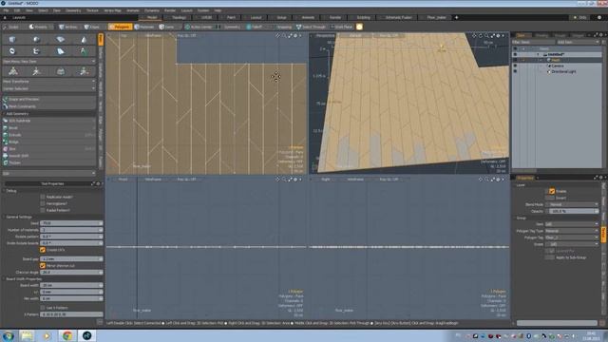Expand the Edit dropdown under Thicken
This screenshot has width=608, height=342.
(48, 173)
